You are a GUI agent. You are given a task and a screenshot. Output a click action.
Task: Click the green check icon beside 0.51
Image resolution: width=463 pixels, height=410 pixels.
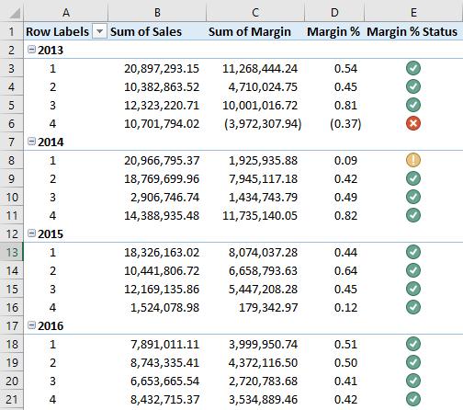click(413, 344)
